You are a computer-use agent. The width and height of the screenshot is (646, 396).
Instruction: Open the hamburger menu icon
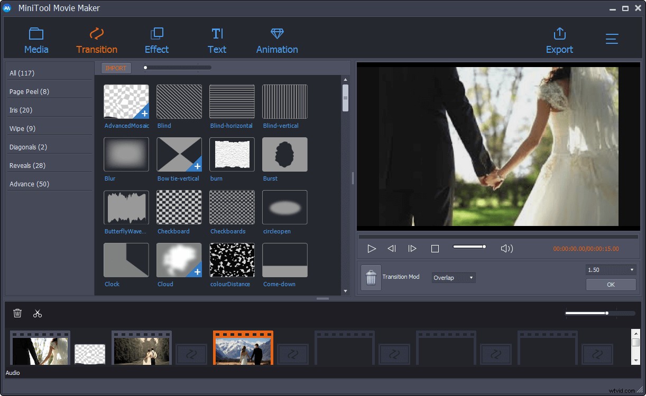(x=612, y=39)
